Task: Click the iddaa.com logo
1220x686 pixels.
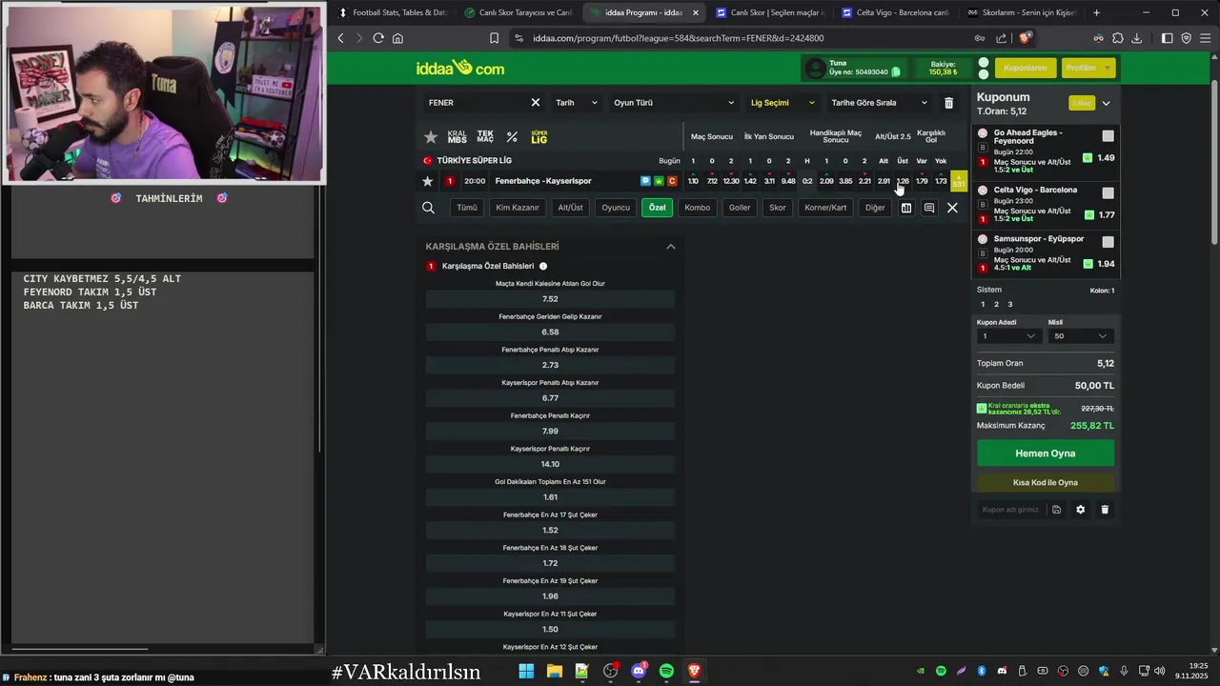Action: tap(460, 68)
